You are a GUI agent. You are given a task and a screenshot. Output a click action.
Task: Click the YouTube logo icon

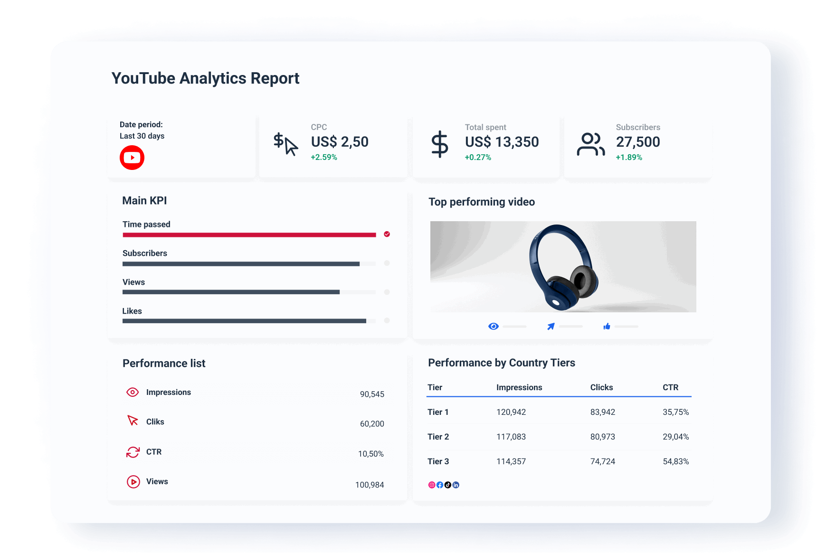(132, 157)
